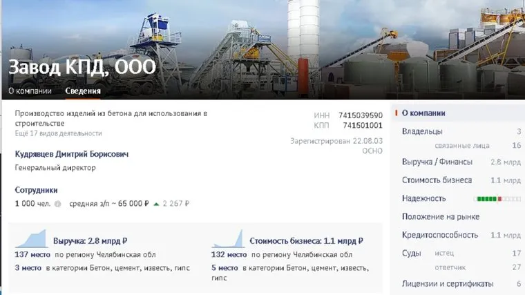Open Кудрявцев Дмитрий Борисович profile link

(72, 154)
